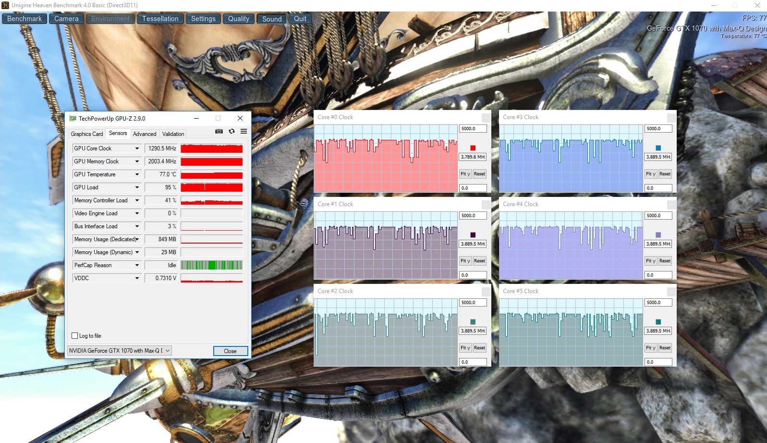Click the dark purple swatch on Core #1 Clock

pyautogui.click(x=473, y=235)
